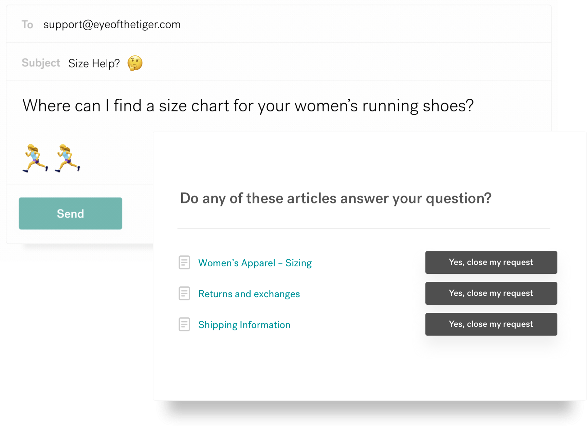
Task: Send the email message
Action: pos(70,213)
